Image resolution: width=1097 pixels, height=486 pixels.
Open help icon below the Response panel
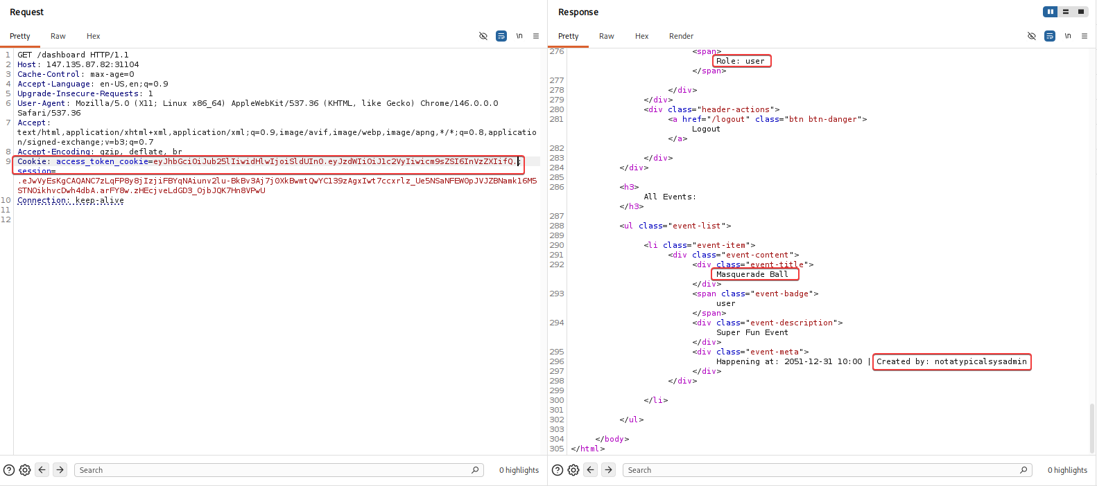pyautogui.click(x=558, y=470)
